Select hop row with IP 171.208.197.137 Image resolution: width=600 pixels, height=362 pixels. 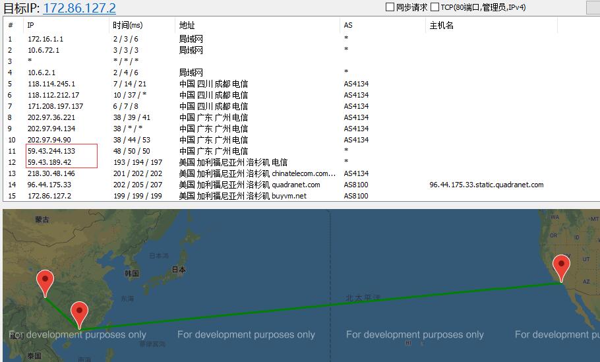point(301,106)
